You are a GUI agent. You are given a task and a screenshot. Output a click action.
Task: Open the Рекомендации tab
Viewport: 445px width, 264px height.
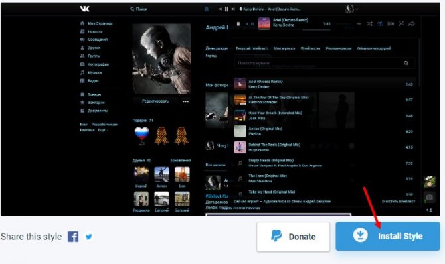(x=339, y=48)
